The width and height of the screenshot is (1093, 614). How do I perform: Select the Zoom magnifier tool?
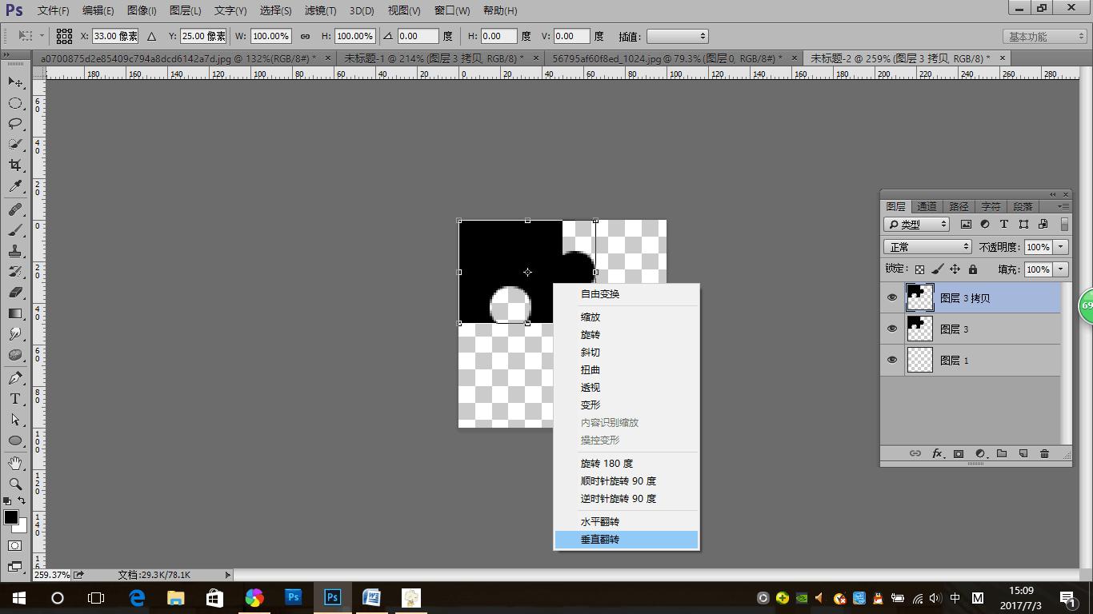click(15, 484)
